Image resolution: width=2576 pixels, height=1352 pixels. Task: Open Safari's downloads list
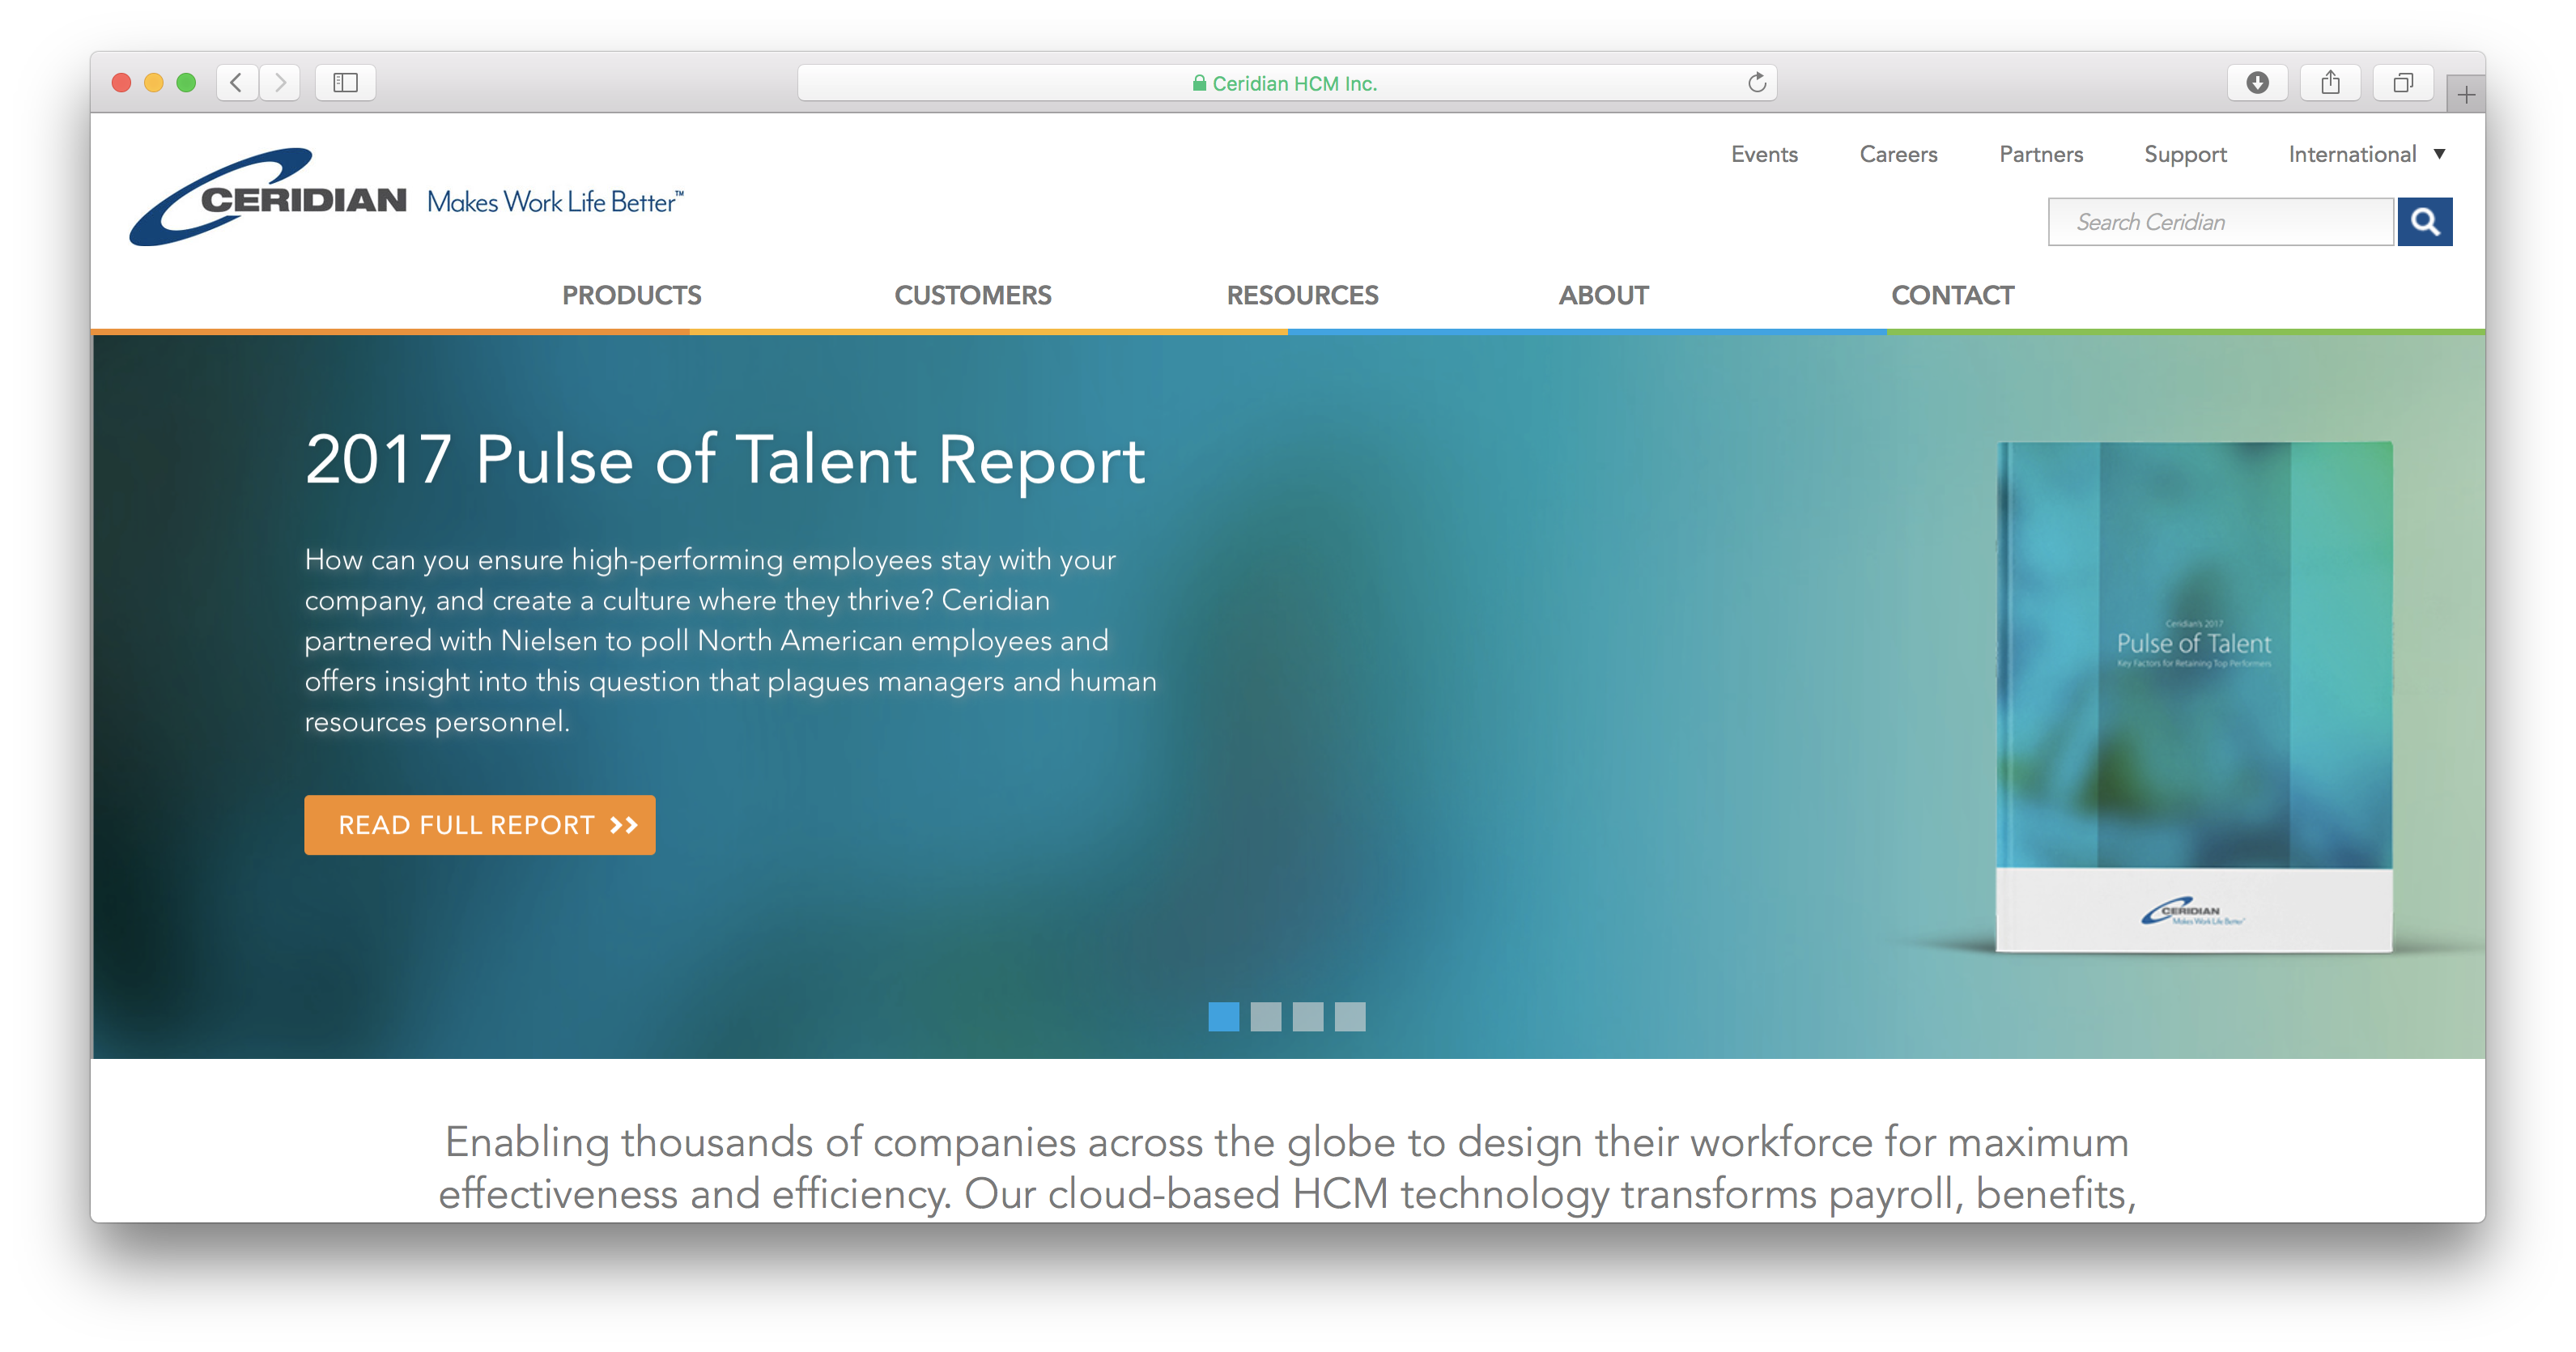pyautogui.click(x=2257, y=82)
